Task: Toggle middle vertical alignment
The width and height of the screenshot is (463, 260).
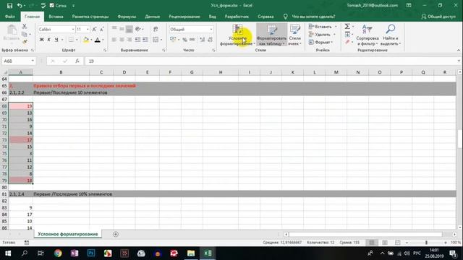Action: [122, 29]
